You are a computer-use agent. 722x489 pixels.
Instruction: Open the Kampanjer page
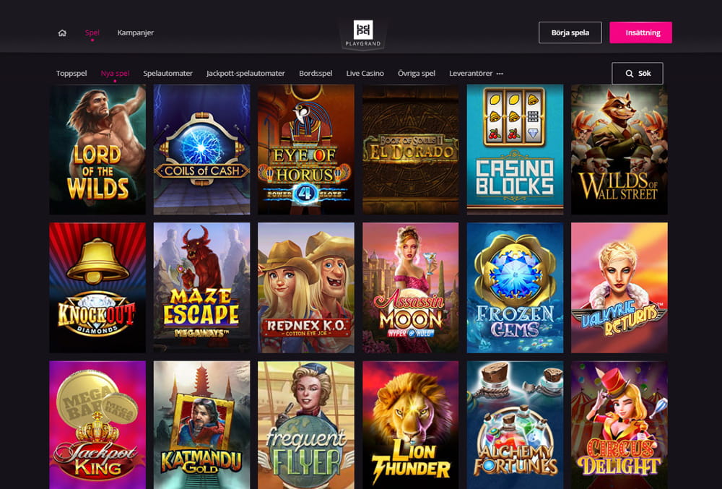(136, 33)
